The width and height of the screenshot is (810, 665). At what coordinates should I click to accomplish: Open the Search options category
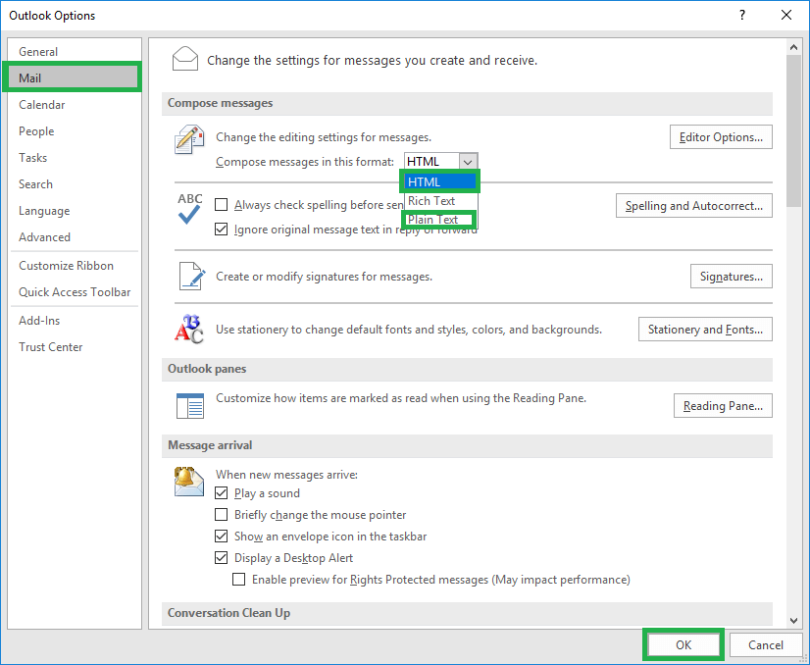click(75, 184)
